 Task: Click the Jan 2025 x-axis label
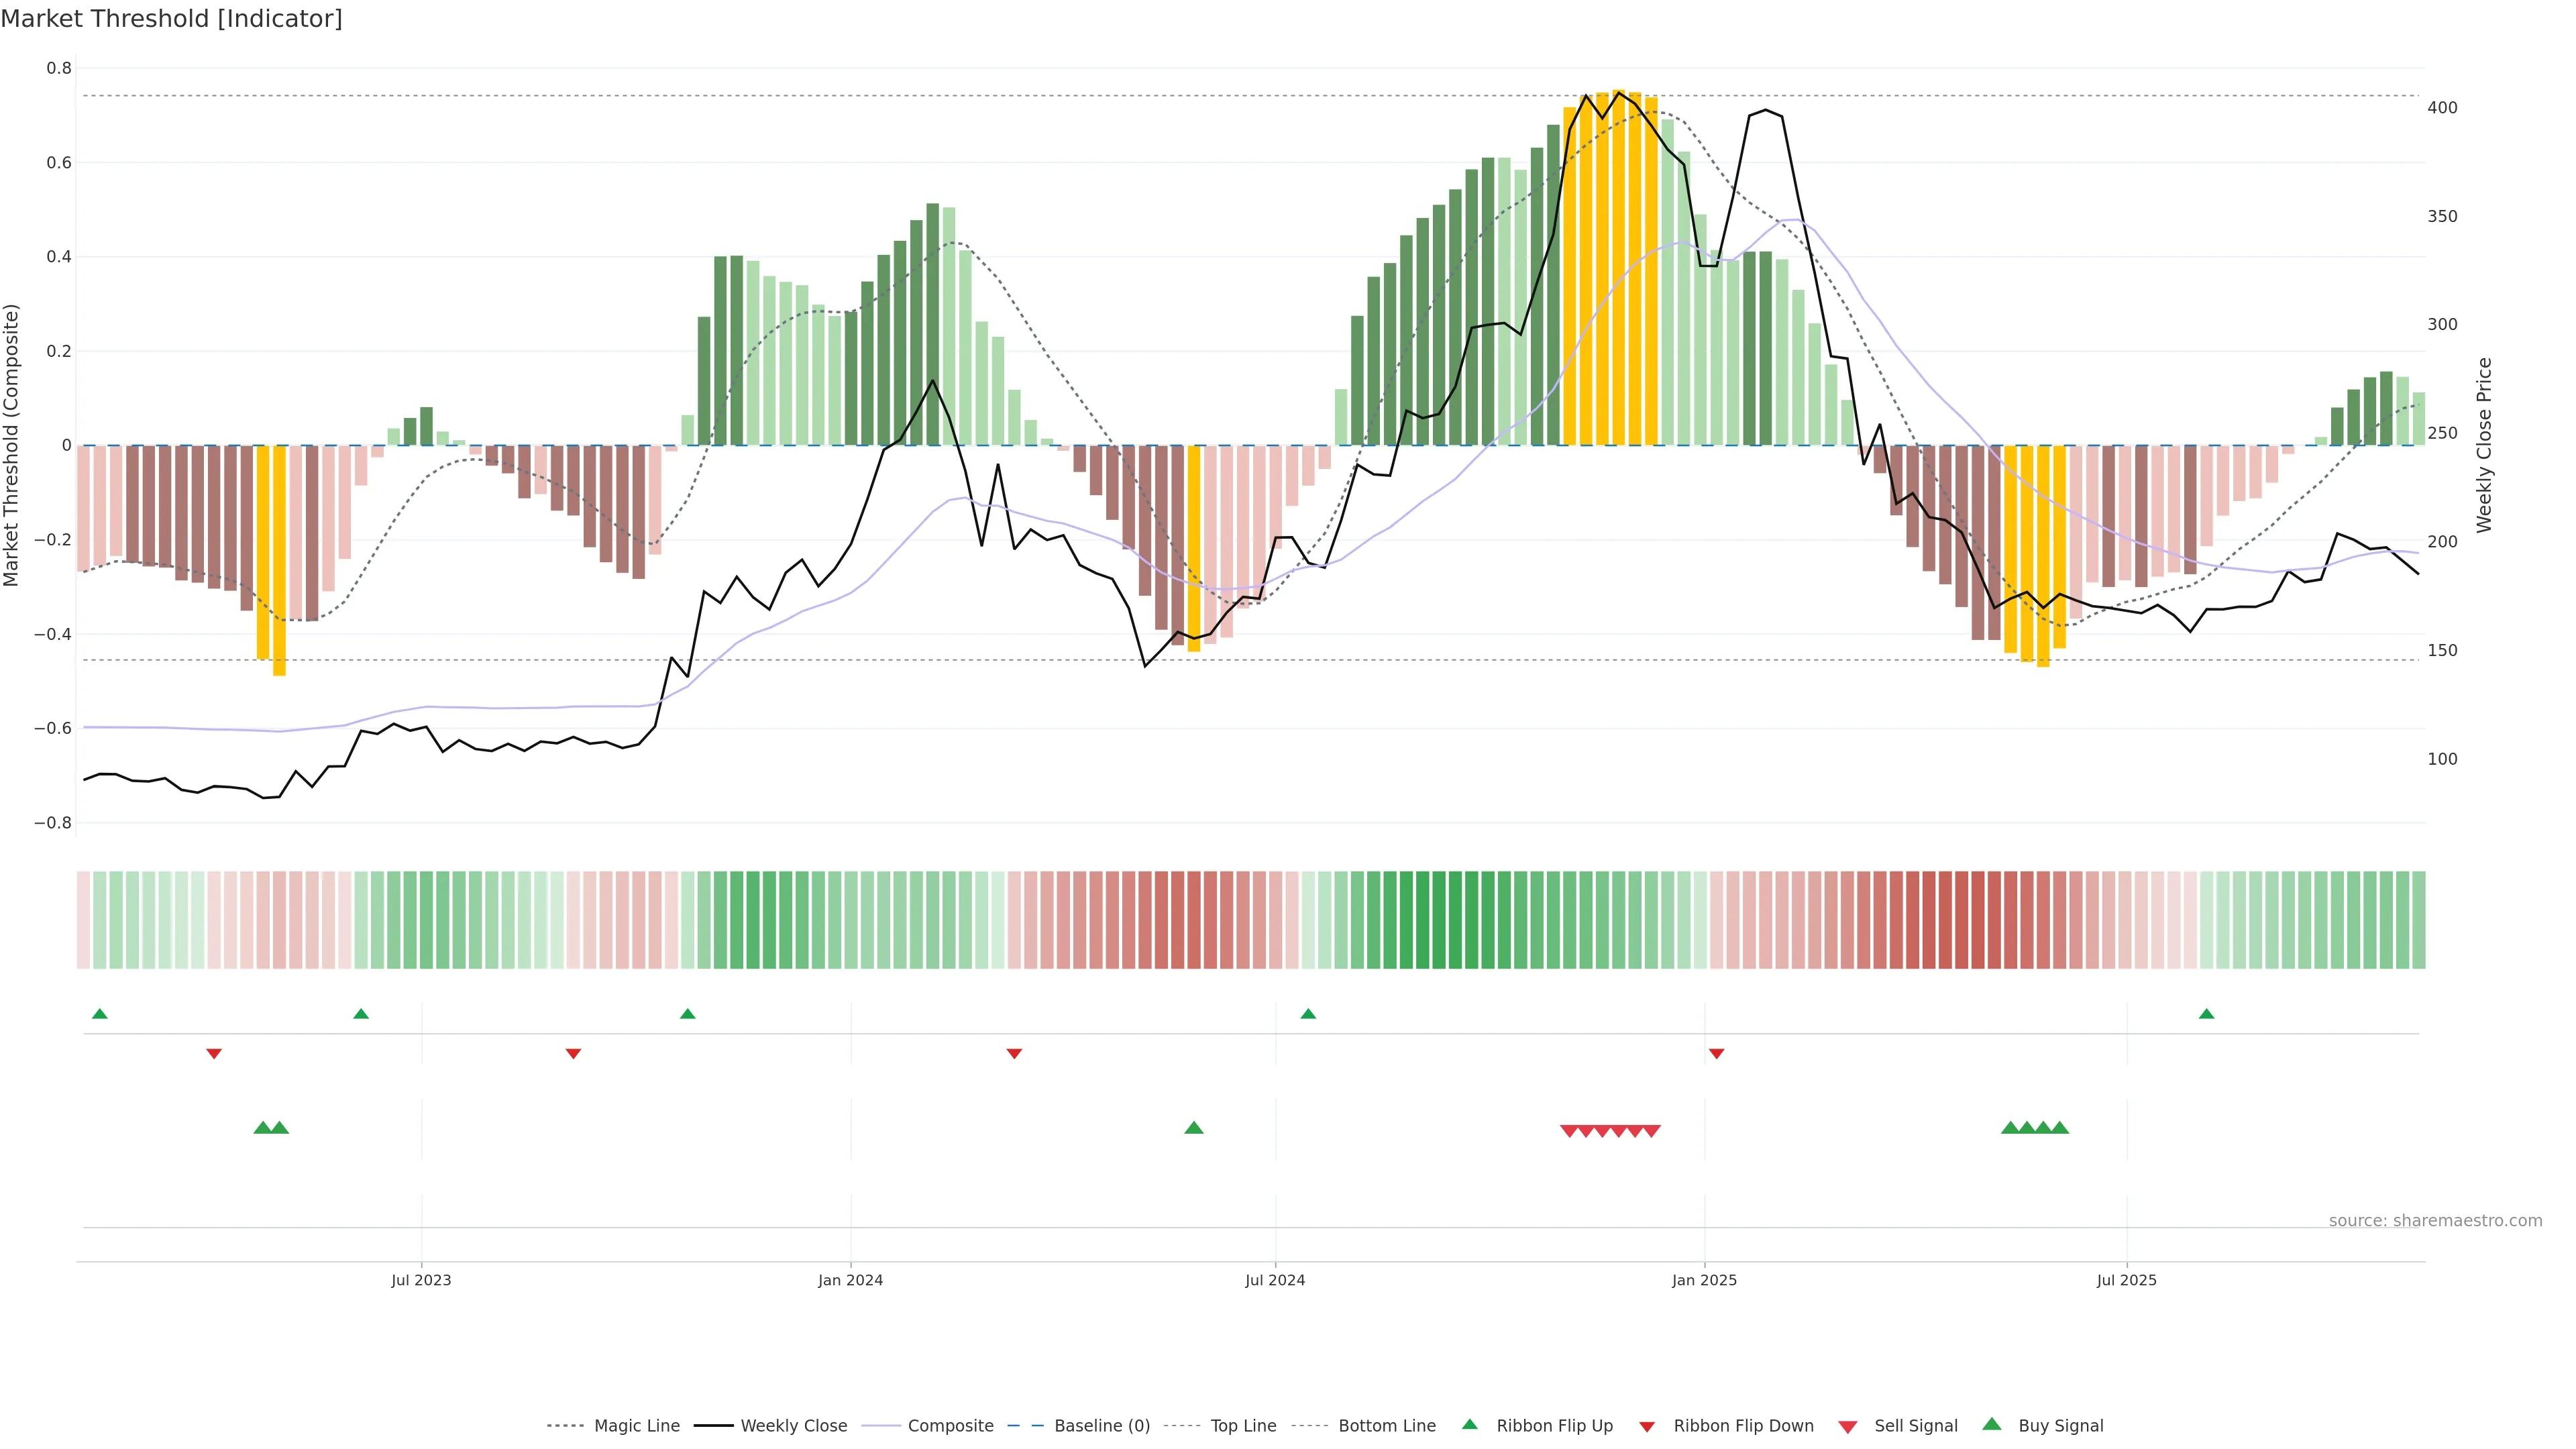pos(1704,1281)
